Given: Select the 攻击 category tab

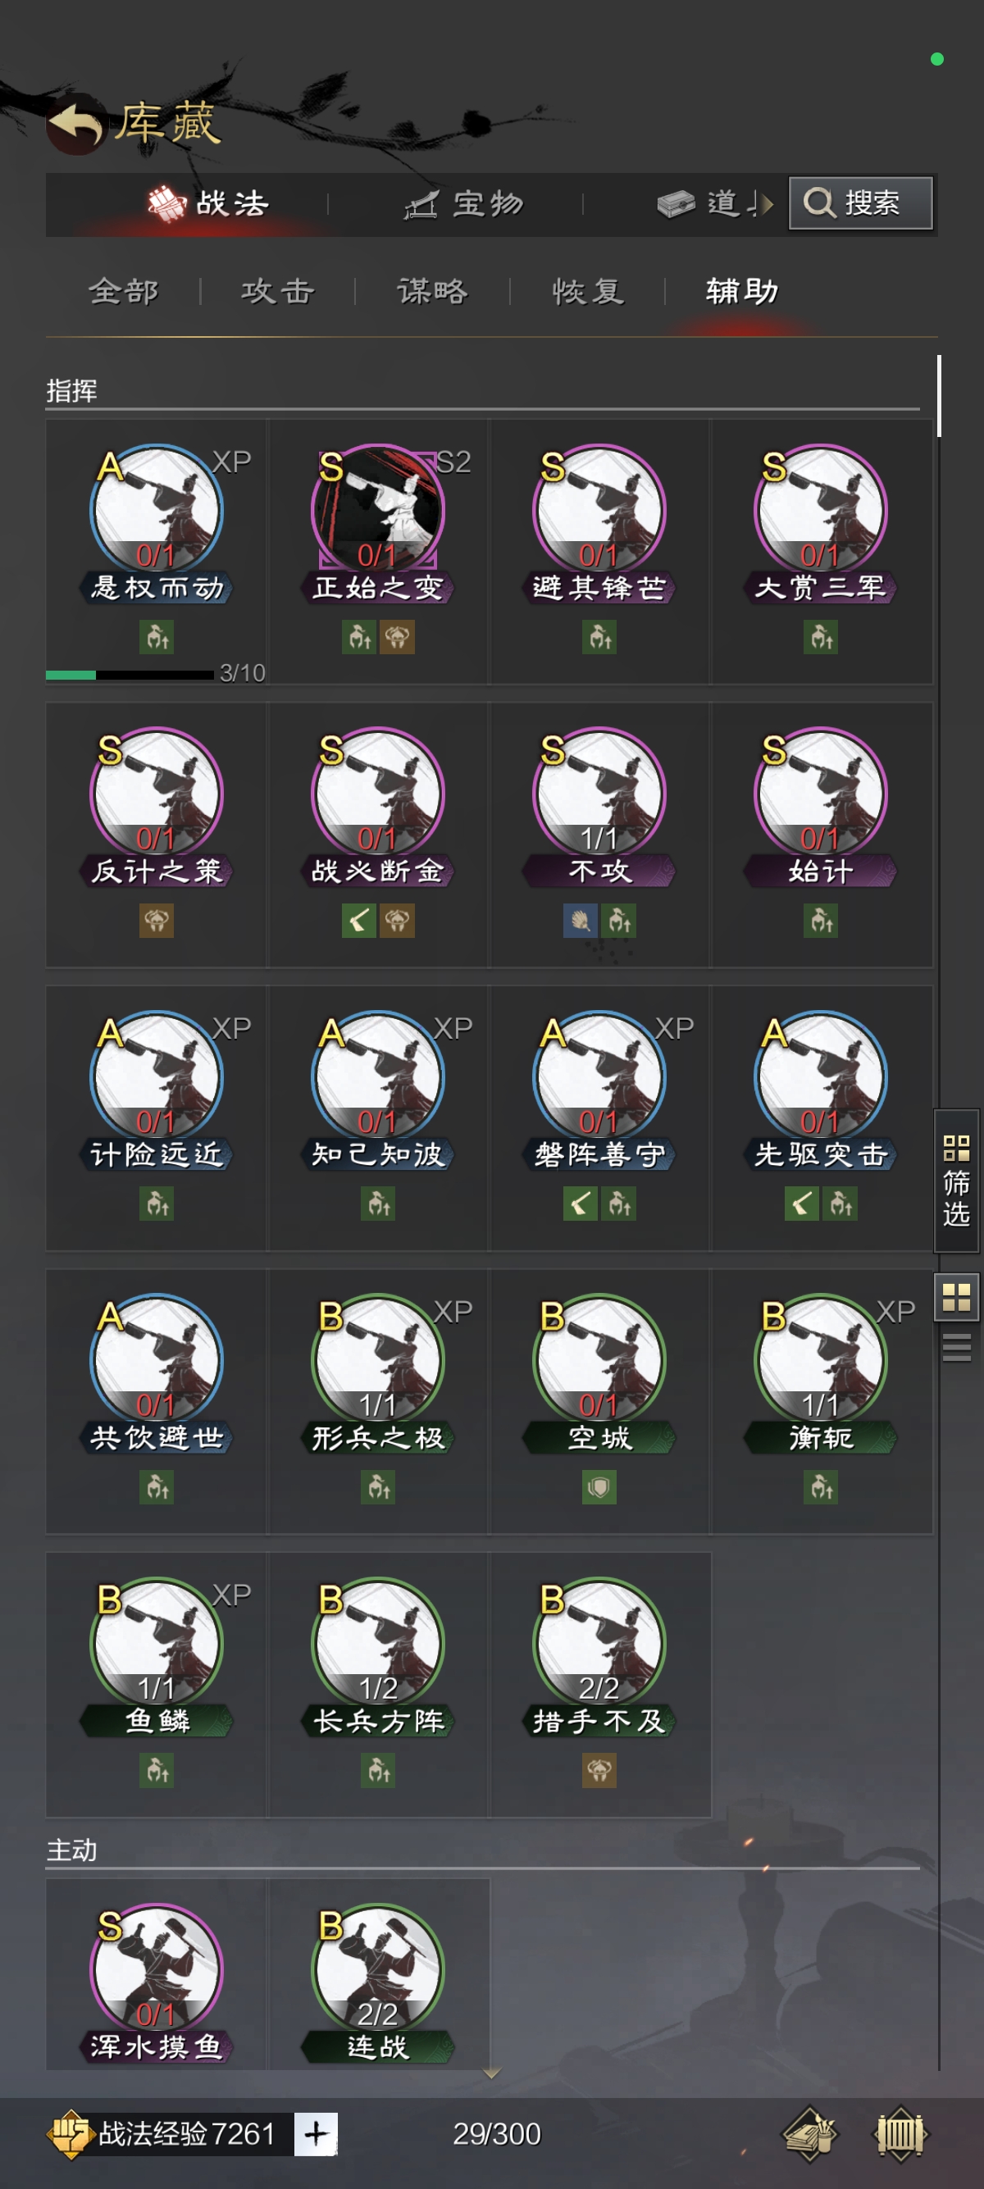Looking at the screenshot, I should coord(278,292).
